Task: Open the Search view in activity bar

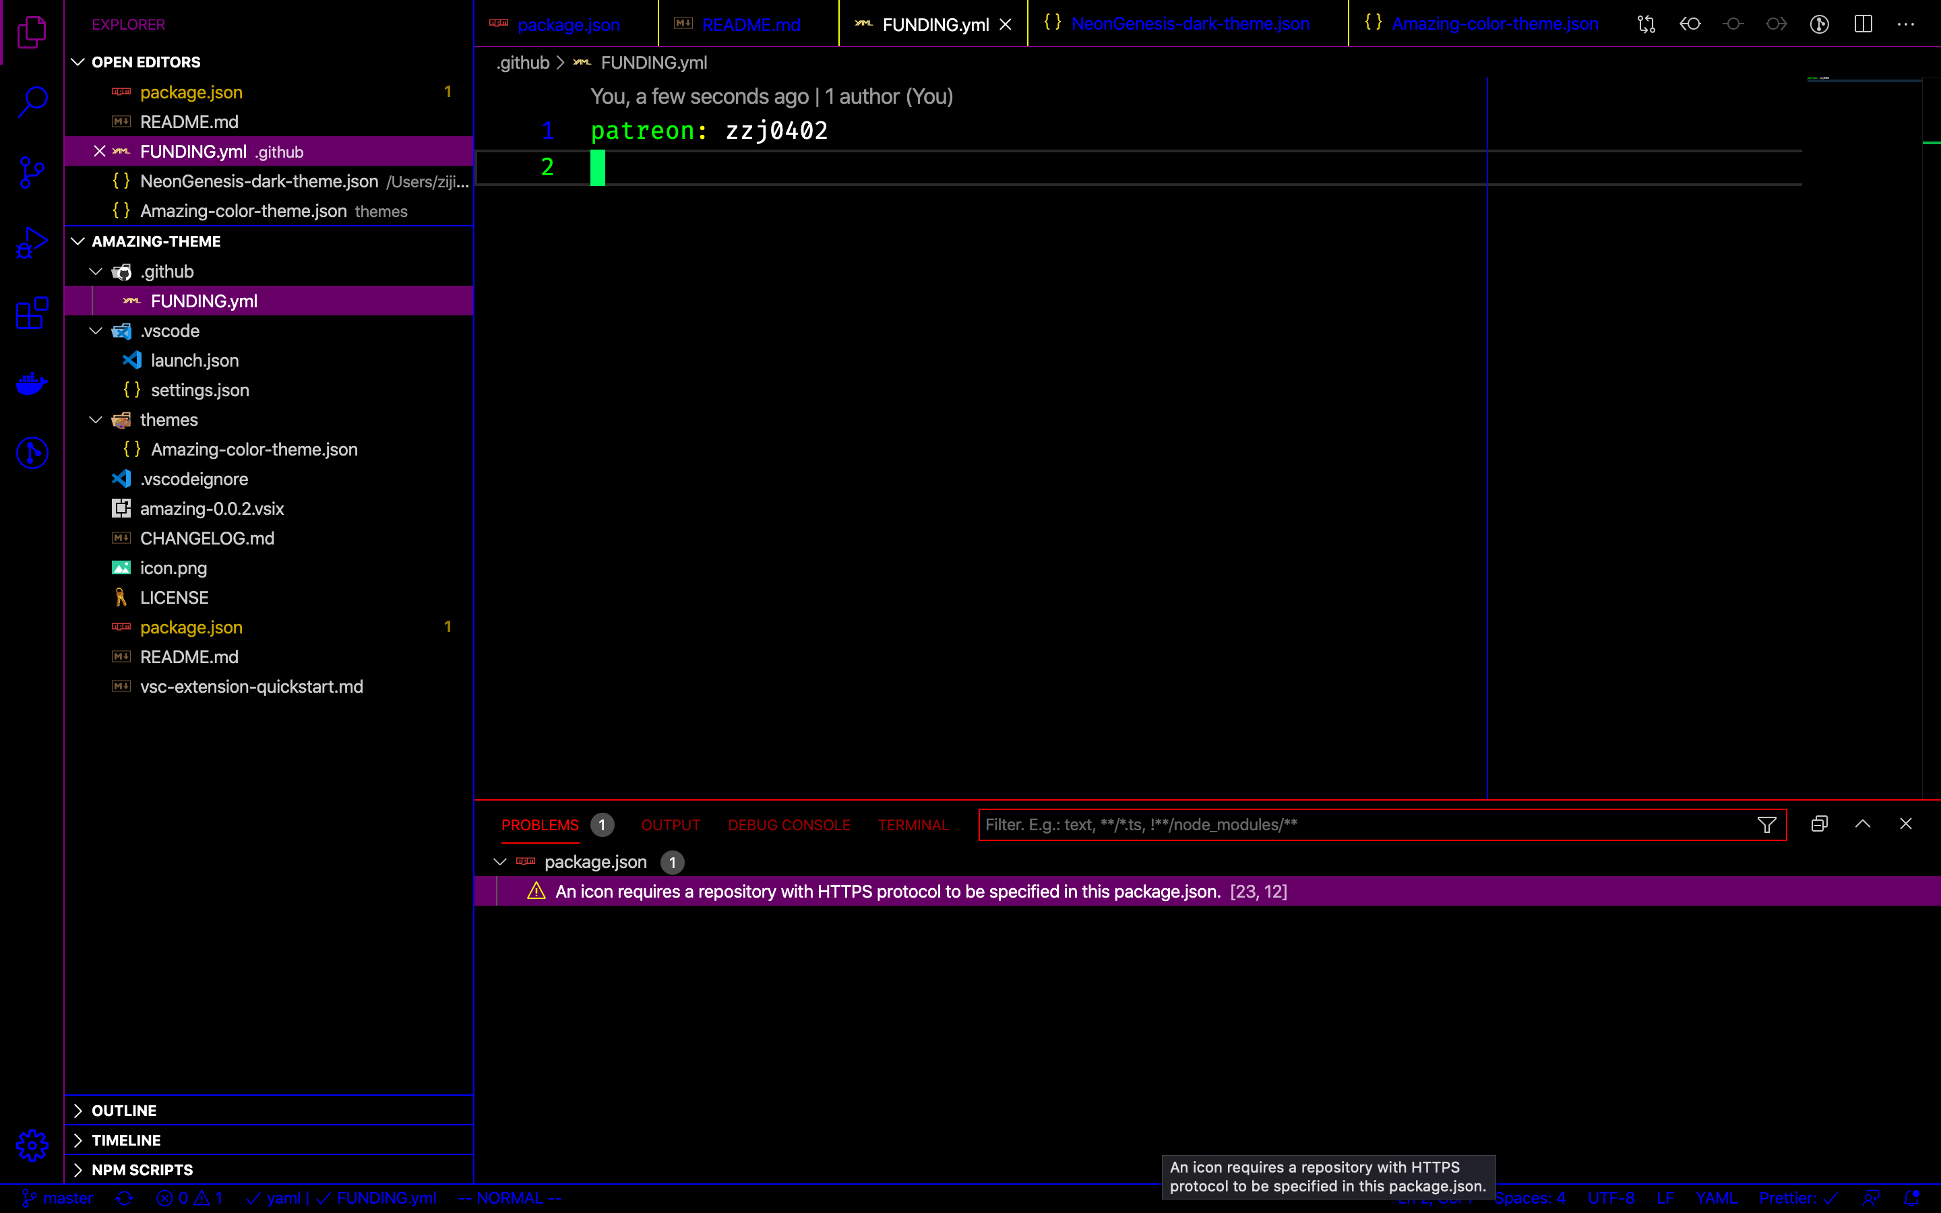Action: [x=32, y=102]
